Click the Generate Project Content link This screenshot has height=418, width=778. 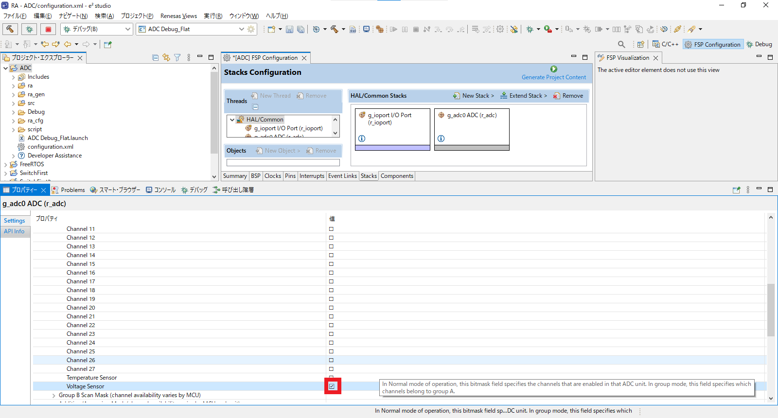coord(554,77)
